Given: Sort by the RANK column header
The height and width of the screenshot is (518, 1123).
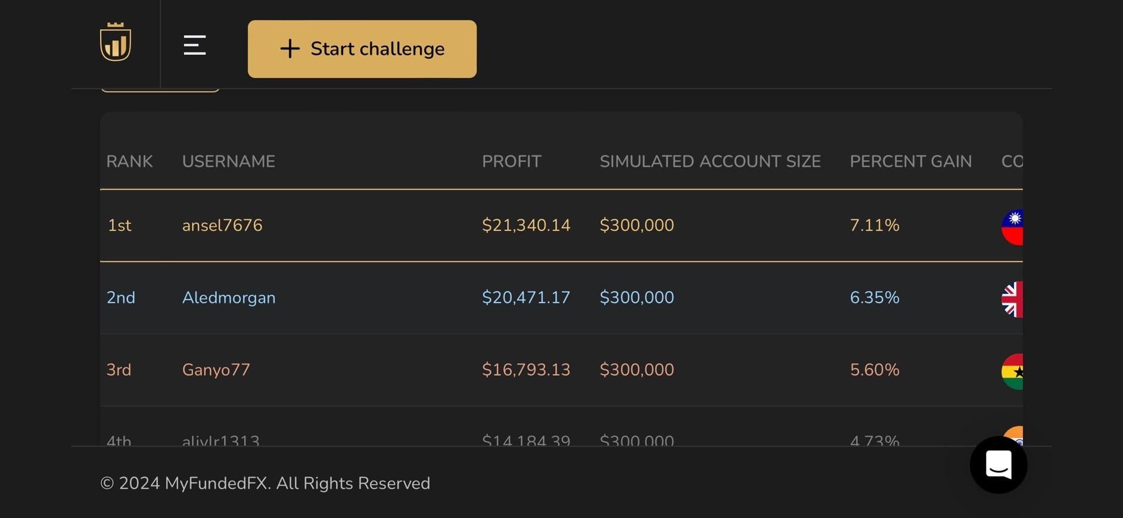Looking at the screenshot, I should pos(129,161).
